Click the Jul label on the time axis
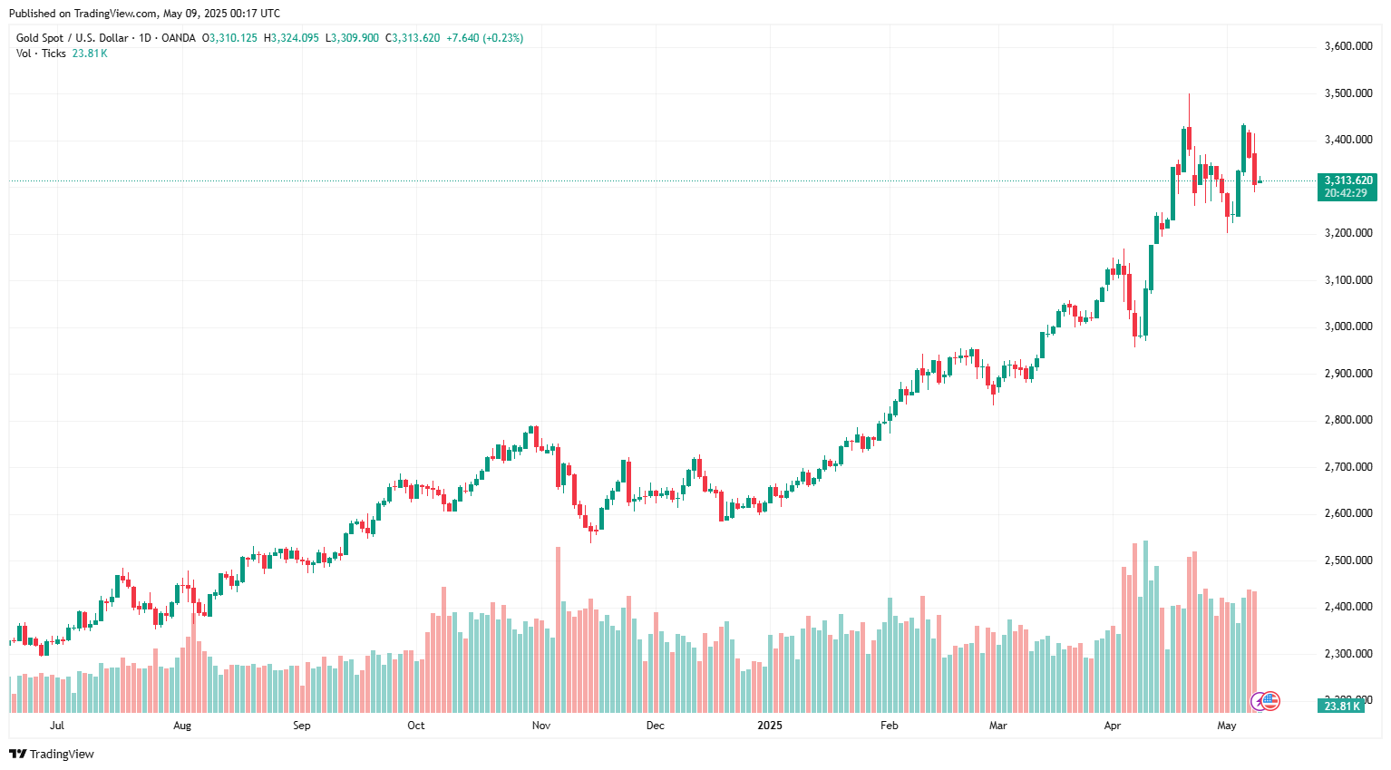Screen dimensions: 1391x770 pos(57,726)
